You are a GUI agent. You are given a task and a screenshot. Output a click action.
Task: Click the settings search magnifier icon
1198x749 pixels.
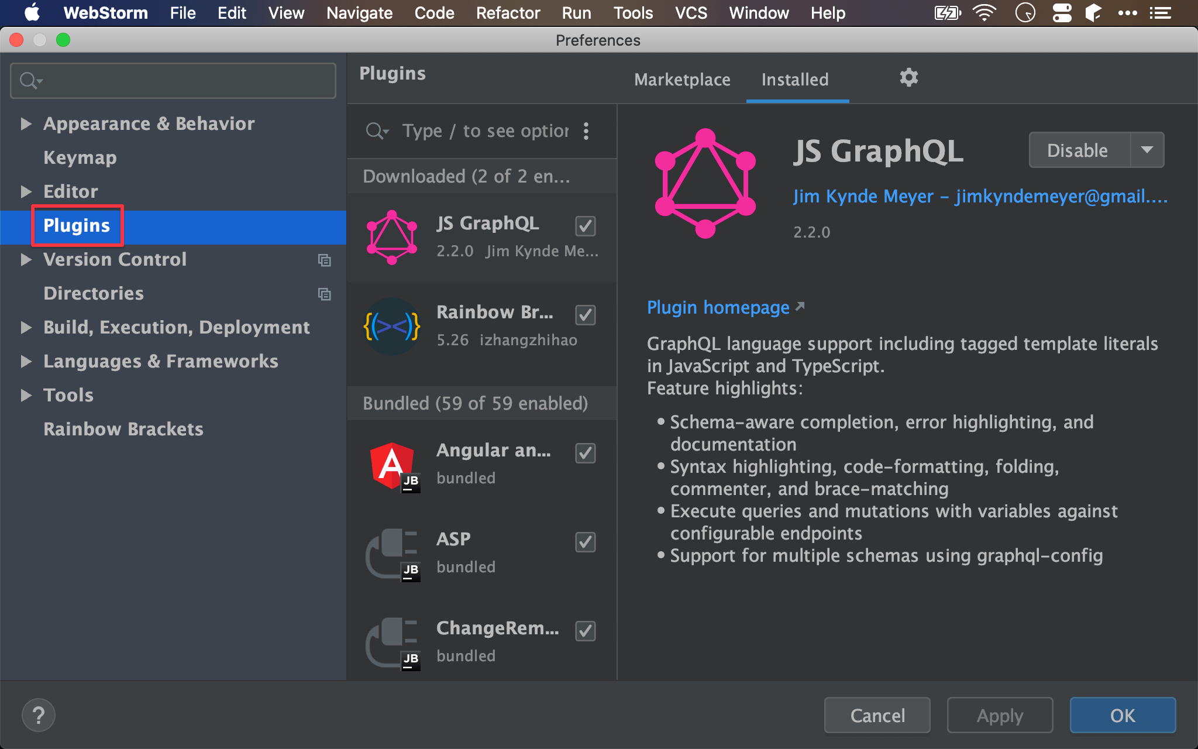click(30, 80)
